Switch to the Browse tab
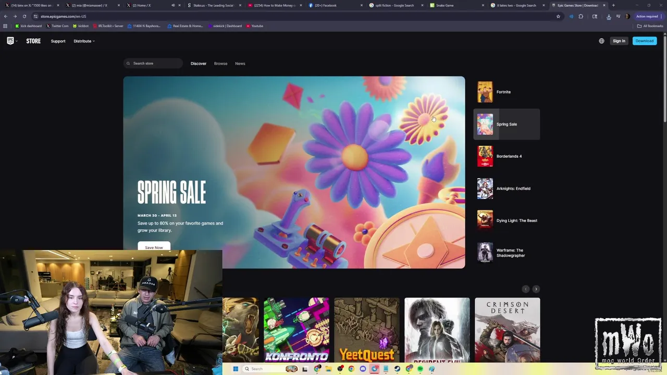 tap(220, 64)
